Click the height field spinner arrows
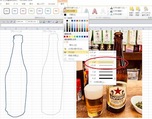The image size is (152, 119). (x=26, y=21)
